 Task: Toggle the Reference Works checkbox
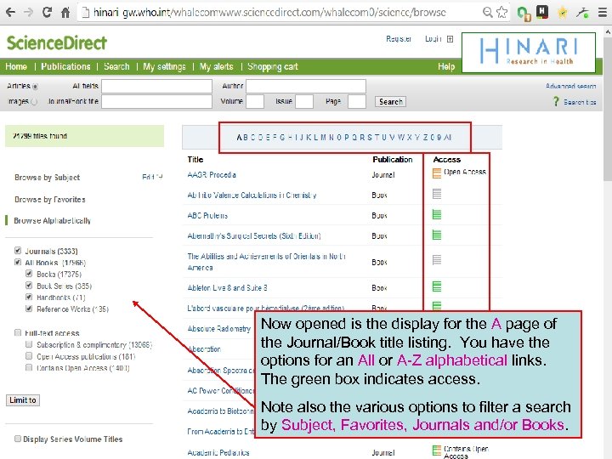coord(29,309)
